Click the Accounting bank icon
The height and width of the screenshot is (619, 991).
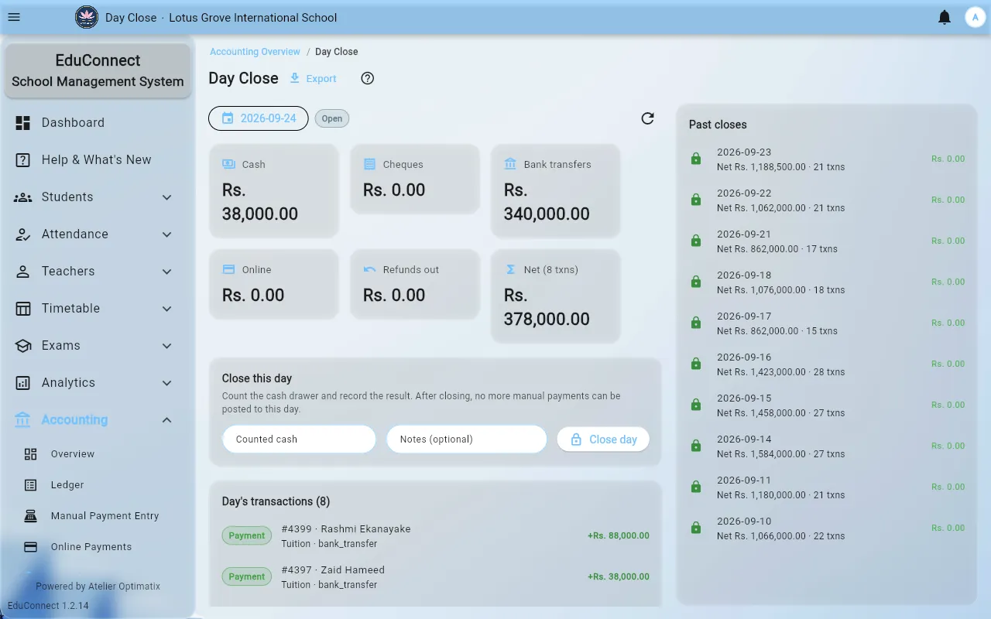(x=23, y=419)
